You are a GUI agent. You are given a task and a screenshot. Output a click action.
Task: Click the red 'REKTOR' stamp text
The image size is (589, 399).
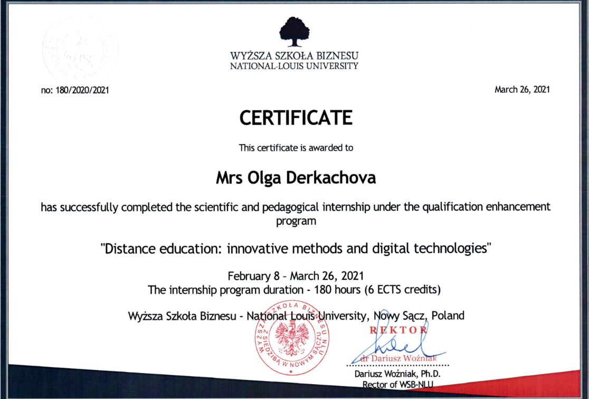(x=398, y=330)
